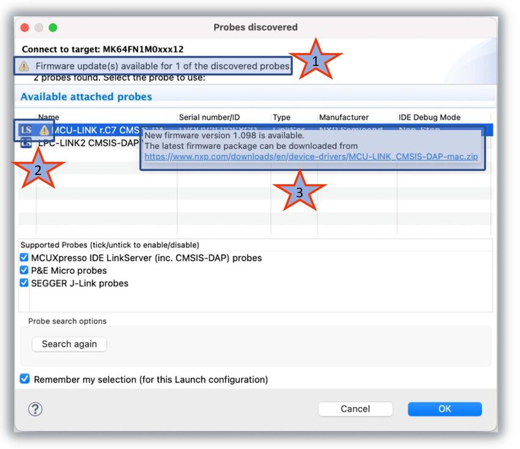The width and height of the screenshot is (520, 449).
Task: Click the Manufacturer column header
Action: tap(344, 117)
